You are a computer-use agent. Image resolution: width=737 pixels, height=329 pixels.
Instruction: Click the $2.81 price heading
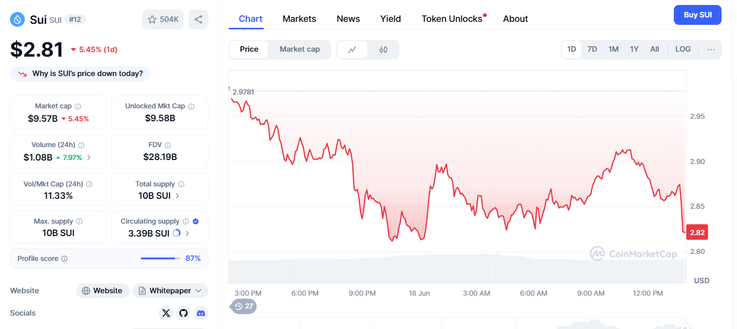point(37,50)
